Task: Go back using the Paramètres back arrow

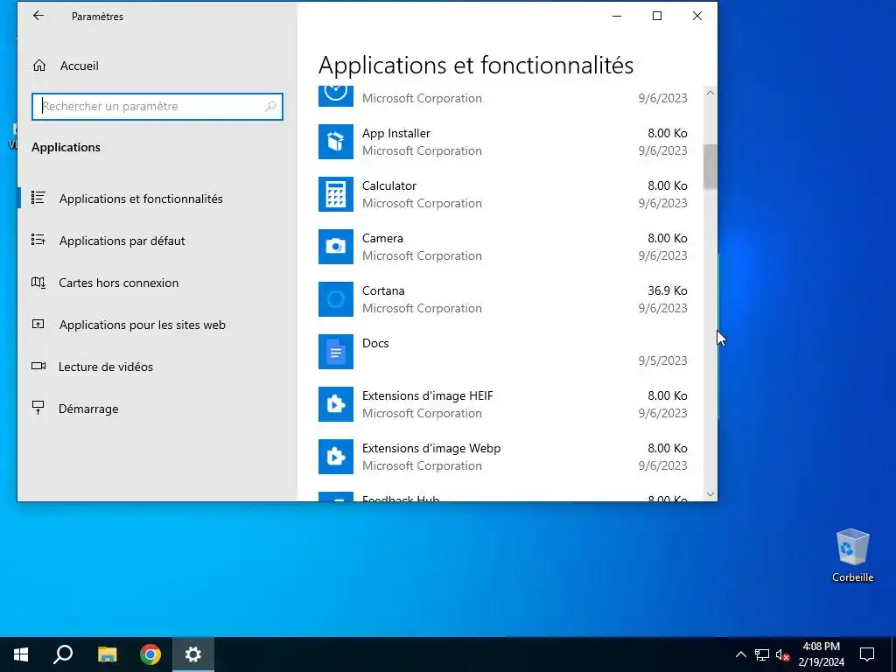Action: (38, 16)
